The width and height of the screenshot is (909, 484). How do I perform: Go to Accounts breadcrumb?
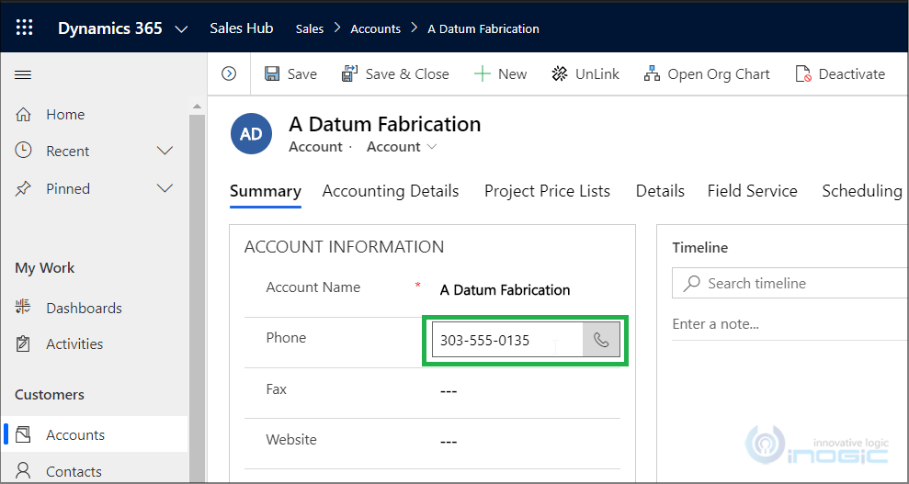pos(376,29)
